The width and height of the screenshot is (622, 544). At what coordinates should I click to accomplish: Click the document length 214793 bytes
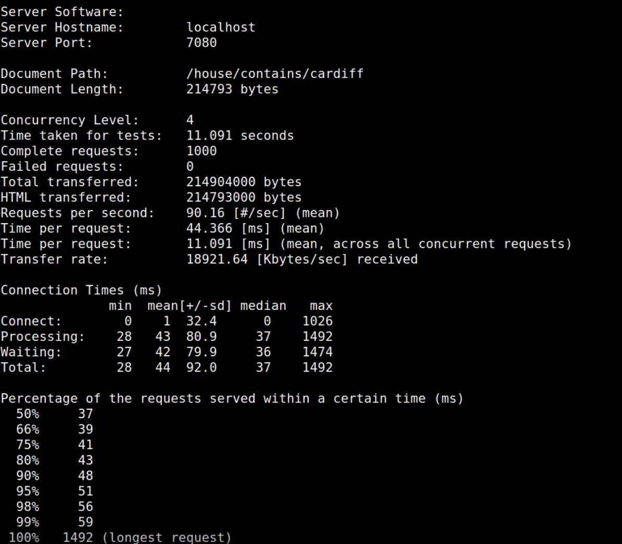(x=233, y=89)
